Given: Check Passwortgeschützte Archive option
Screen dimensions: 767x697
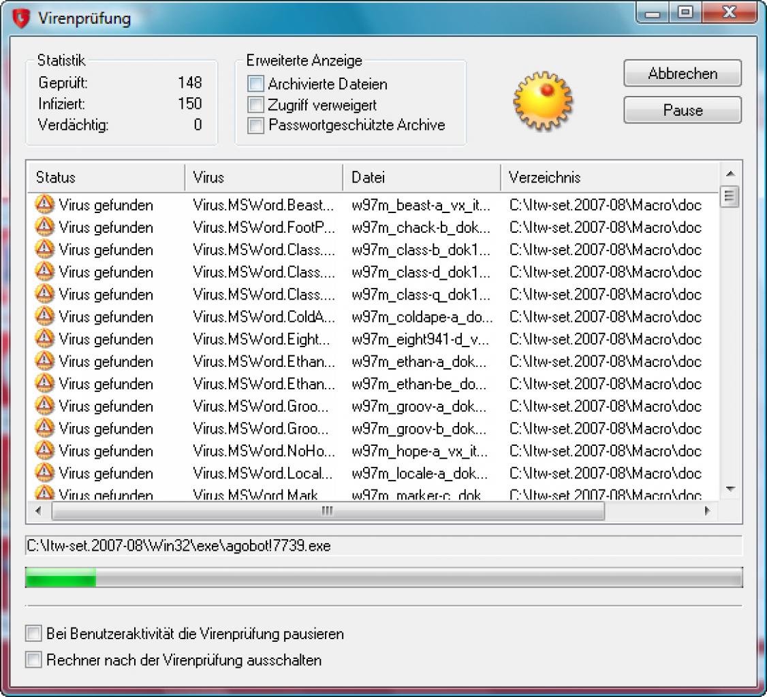Looking at the screenshot, I should click(x=255, y=125).
